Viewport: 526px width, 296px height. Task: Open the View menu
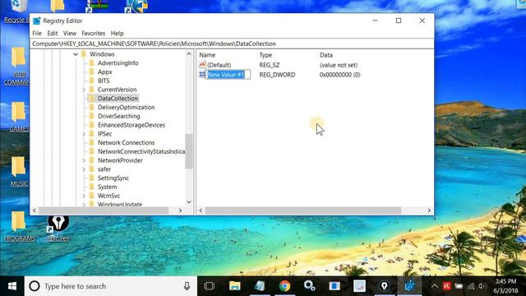pos(69,33)
